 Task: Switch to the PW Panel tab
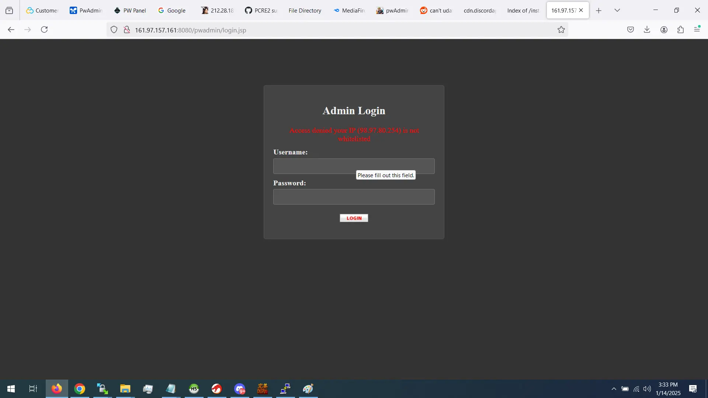click(130, 10)
